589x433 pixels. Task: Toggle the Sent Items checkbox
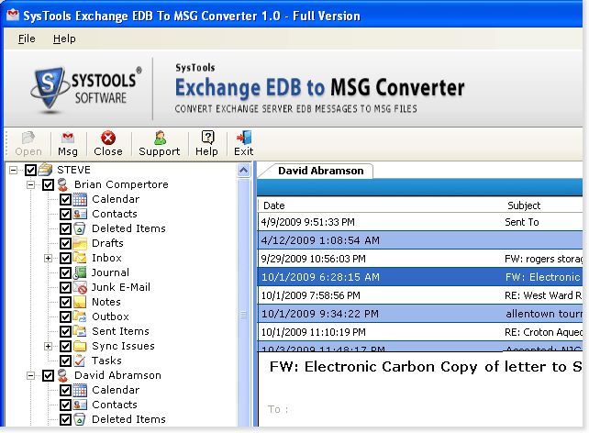tap(65, 331)
